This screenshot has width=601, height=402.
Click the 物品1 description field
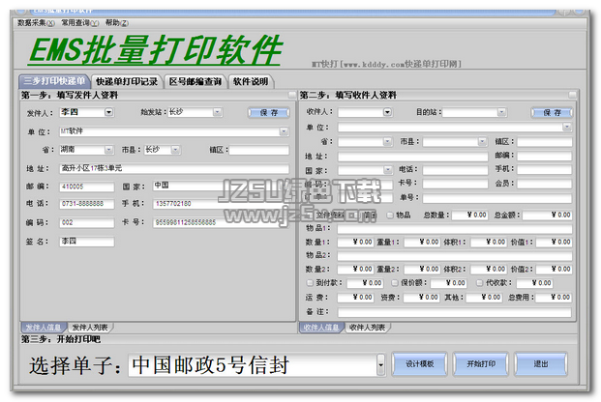[x=455, y=229]
